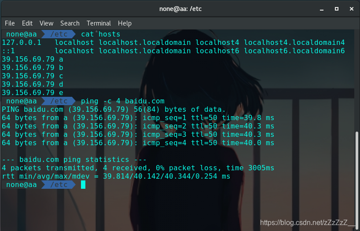Click the icmp_seq=4 reply line
The width and height of the screenshot is (360, 231).
138,143
